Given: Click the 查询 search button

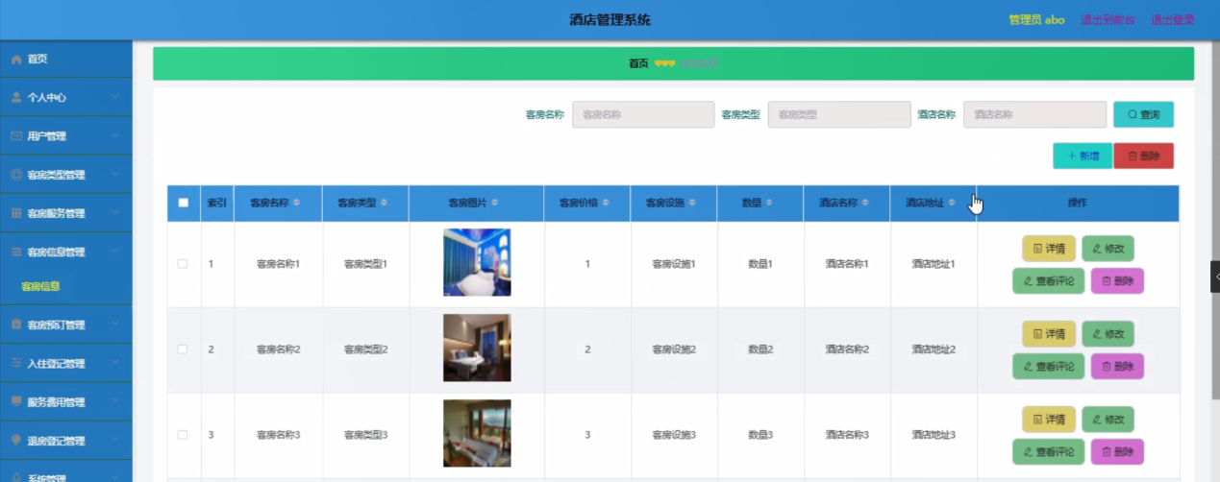Looking at the screenshot, I should pos(1143,114).
